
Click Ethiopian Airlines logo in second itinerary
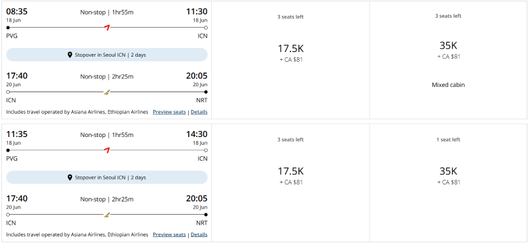(107, 215)
